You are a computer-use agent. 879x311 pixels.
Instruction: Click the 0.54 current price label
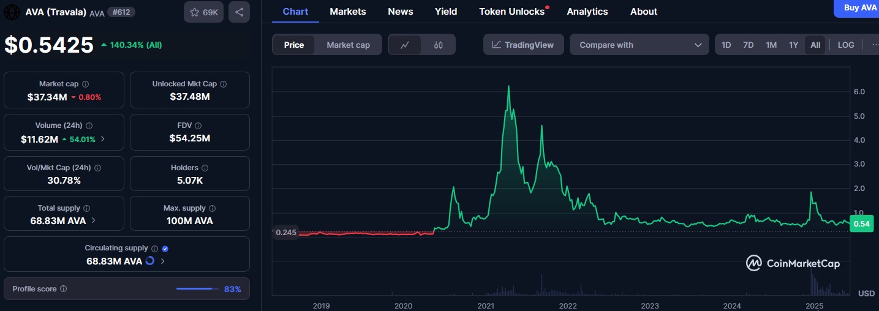(861, 224)
